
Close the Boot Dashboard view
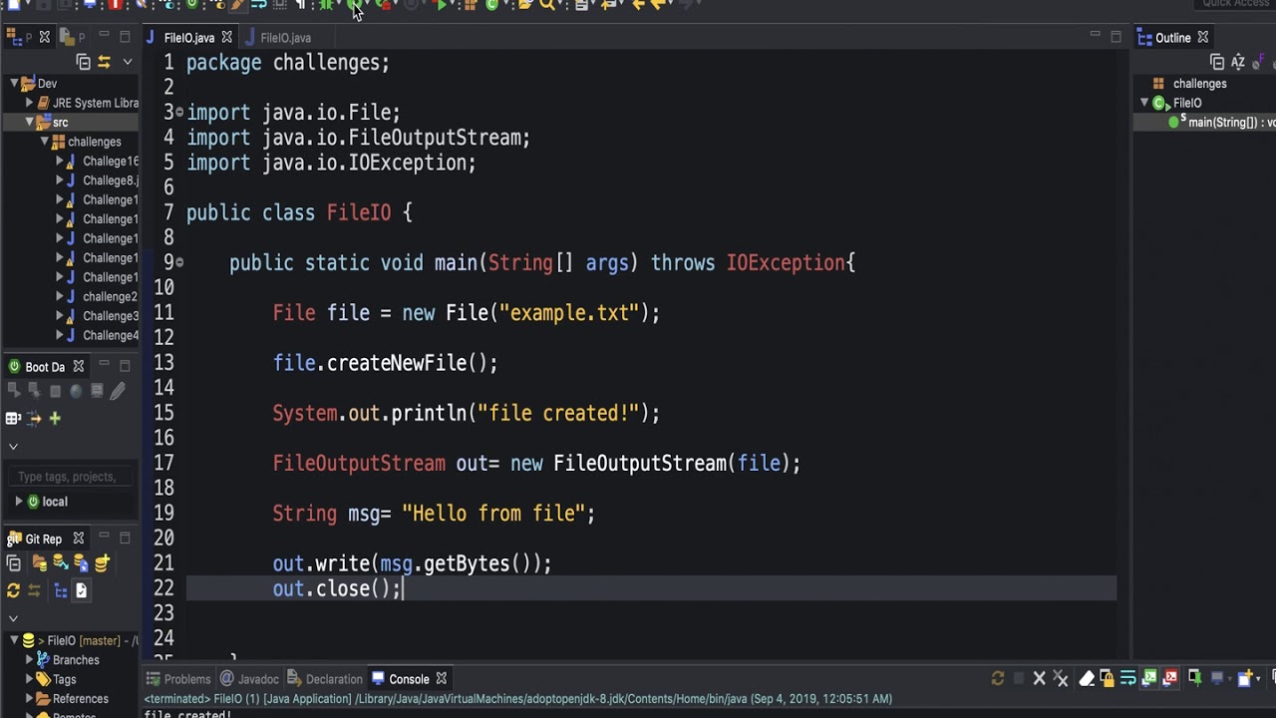coord(78,367)
